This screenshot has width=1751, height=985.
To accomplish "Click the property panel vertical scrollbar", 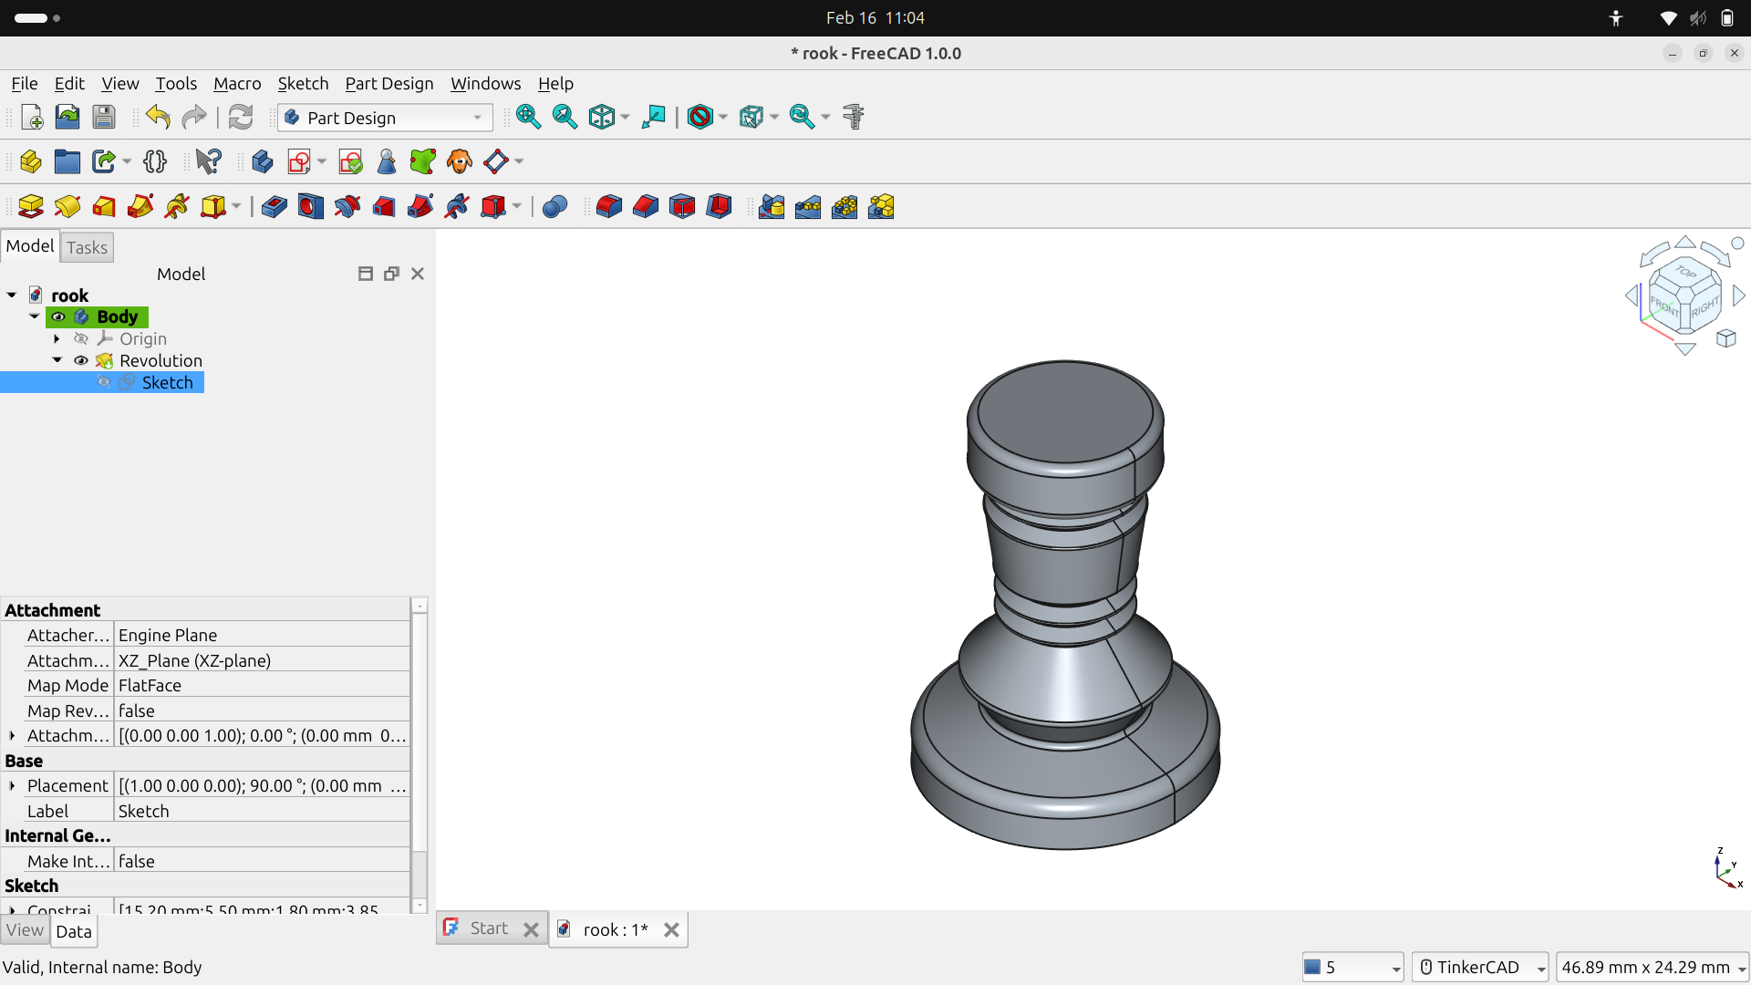I will (x=420, y=756).
